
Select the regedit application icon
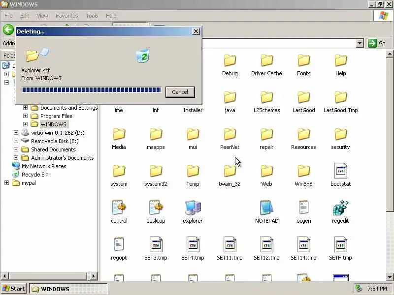tap(340, 207)
